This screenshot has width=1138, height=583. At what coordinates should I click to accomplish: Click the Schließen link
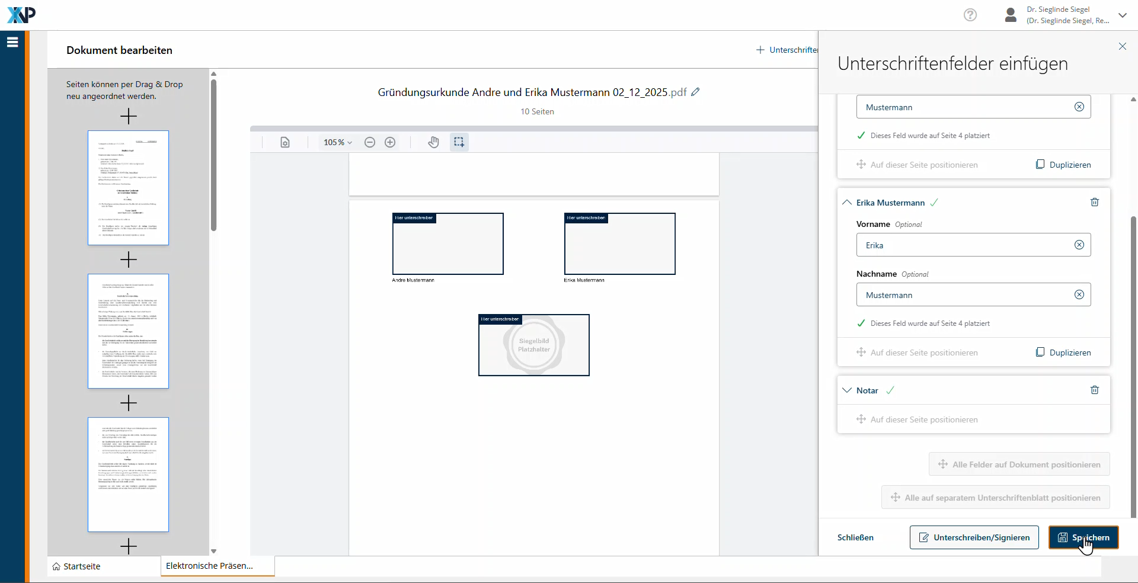coord(855,537)
